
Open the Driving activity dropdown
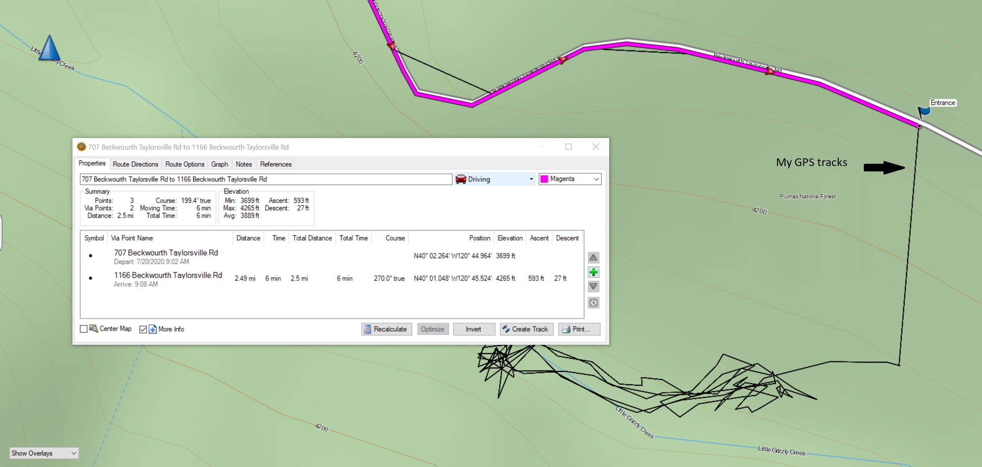pyautogui.click(x=531, y=179)
